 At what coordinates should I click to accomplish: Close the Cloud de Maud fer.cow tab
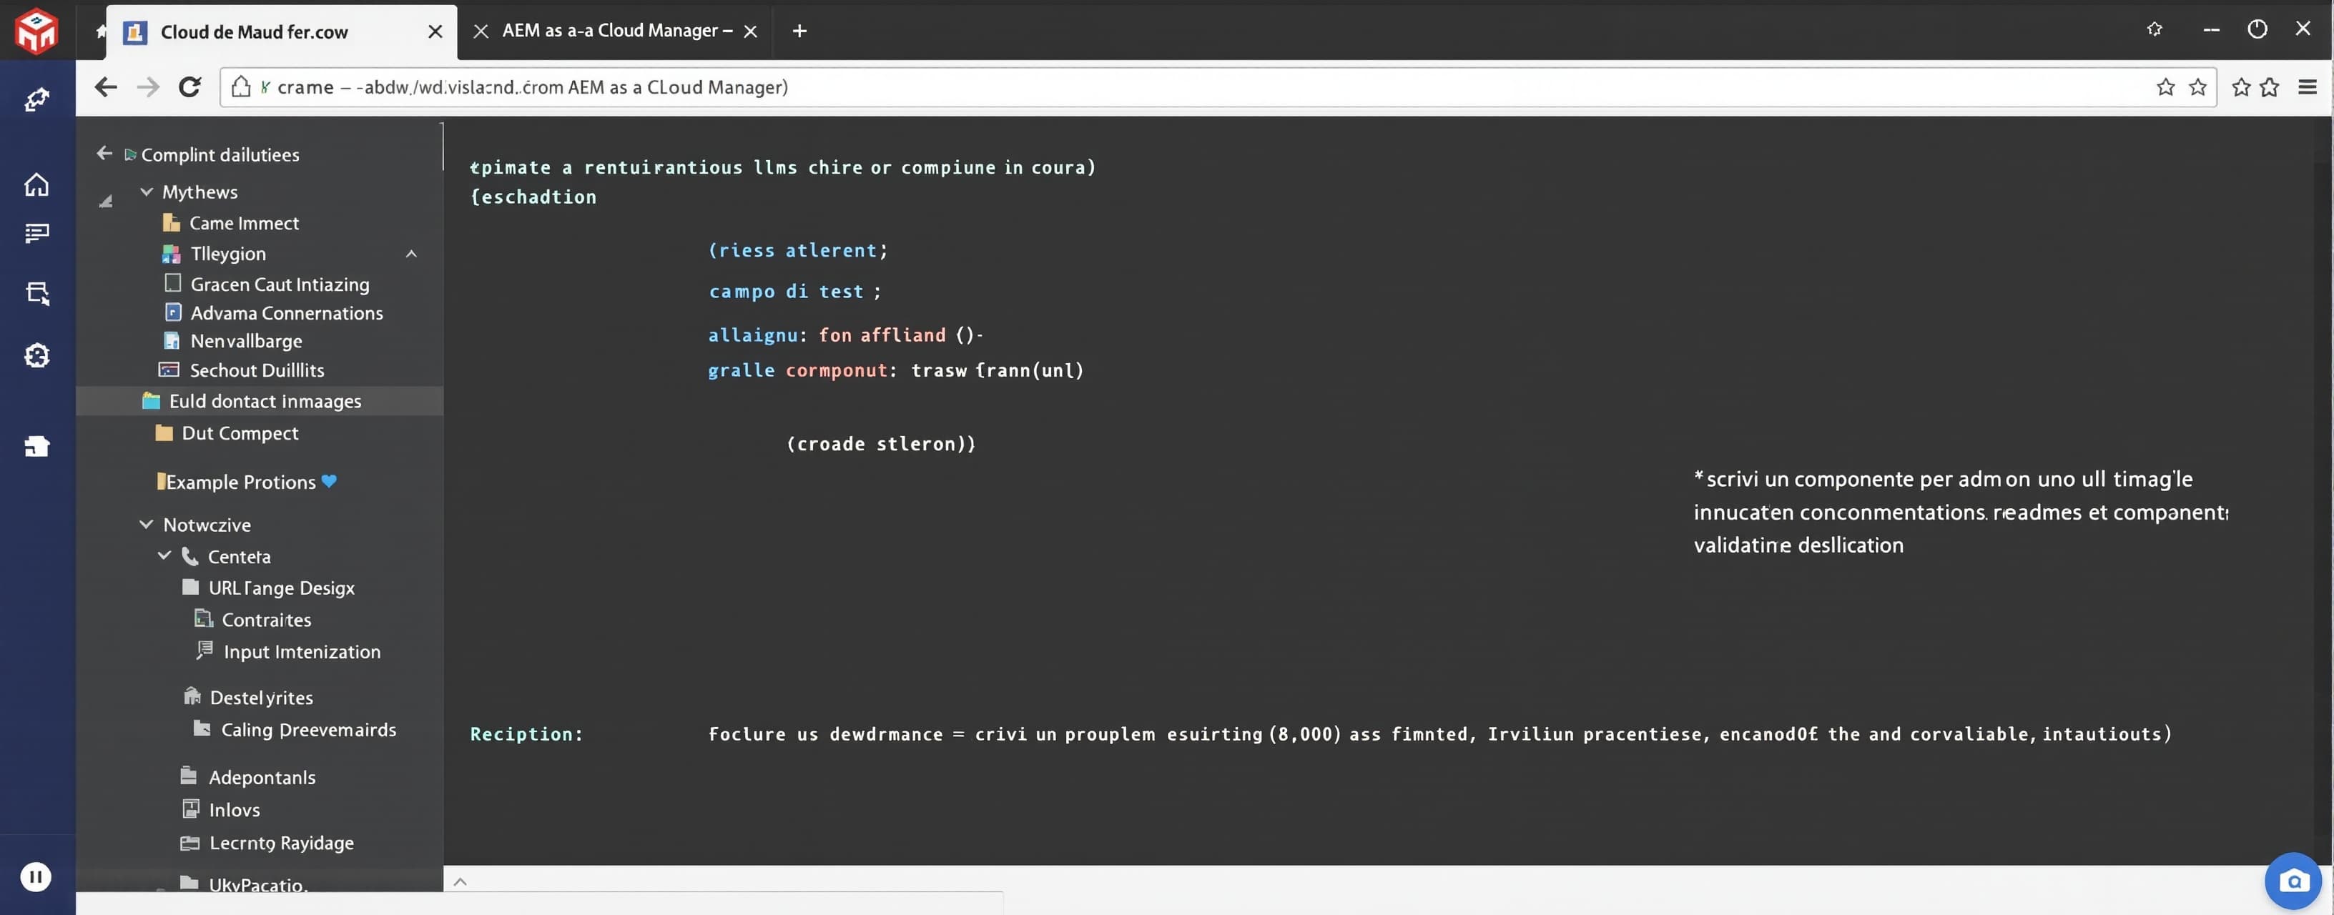coord(435,31)
